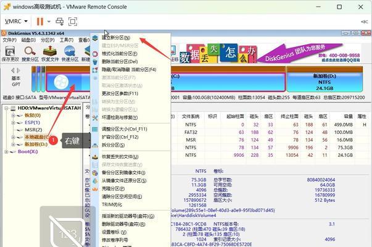
Task: Open the 磁盘(D) menu
Action: point(28,40)
